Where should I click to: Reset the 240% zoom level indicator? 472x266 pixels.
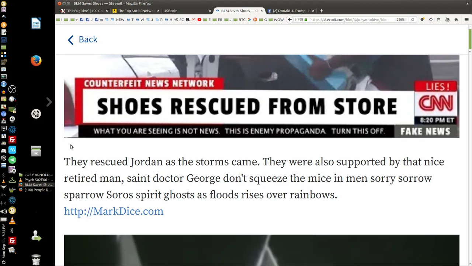pyautogui.click(x=400, y=20)
